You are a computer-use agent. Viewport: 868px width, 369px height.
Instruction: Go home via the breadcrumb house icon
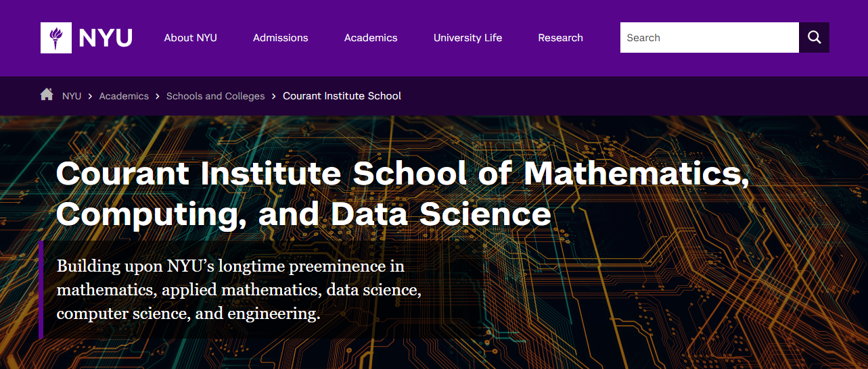(x=47, y=95)
